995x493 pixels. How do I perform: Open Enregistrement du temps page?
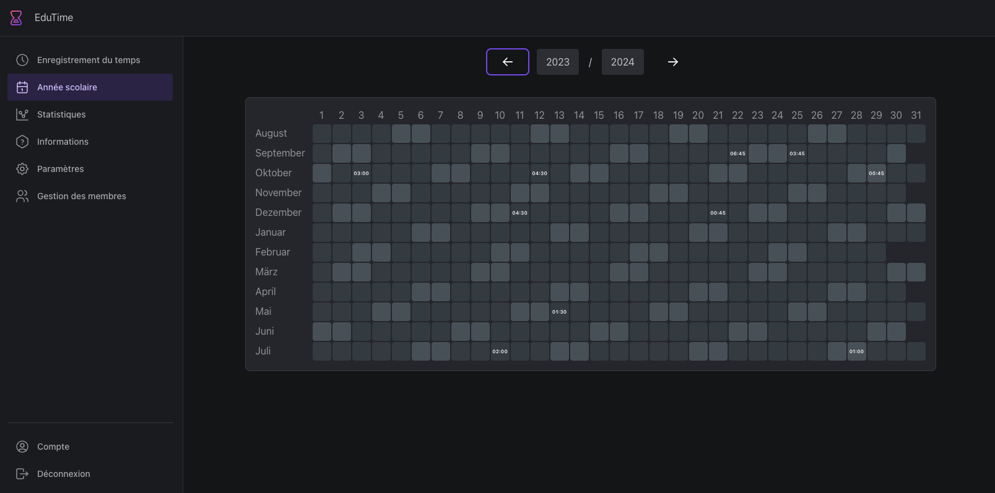pyautogui.click(x=90, y=60)
